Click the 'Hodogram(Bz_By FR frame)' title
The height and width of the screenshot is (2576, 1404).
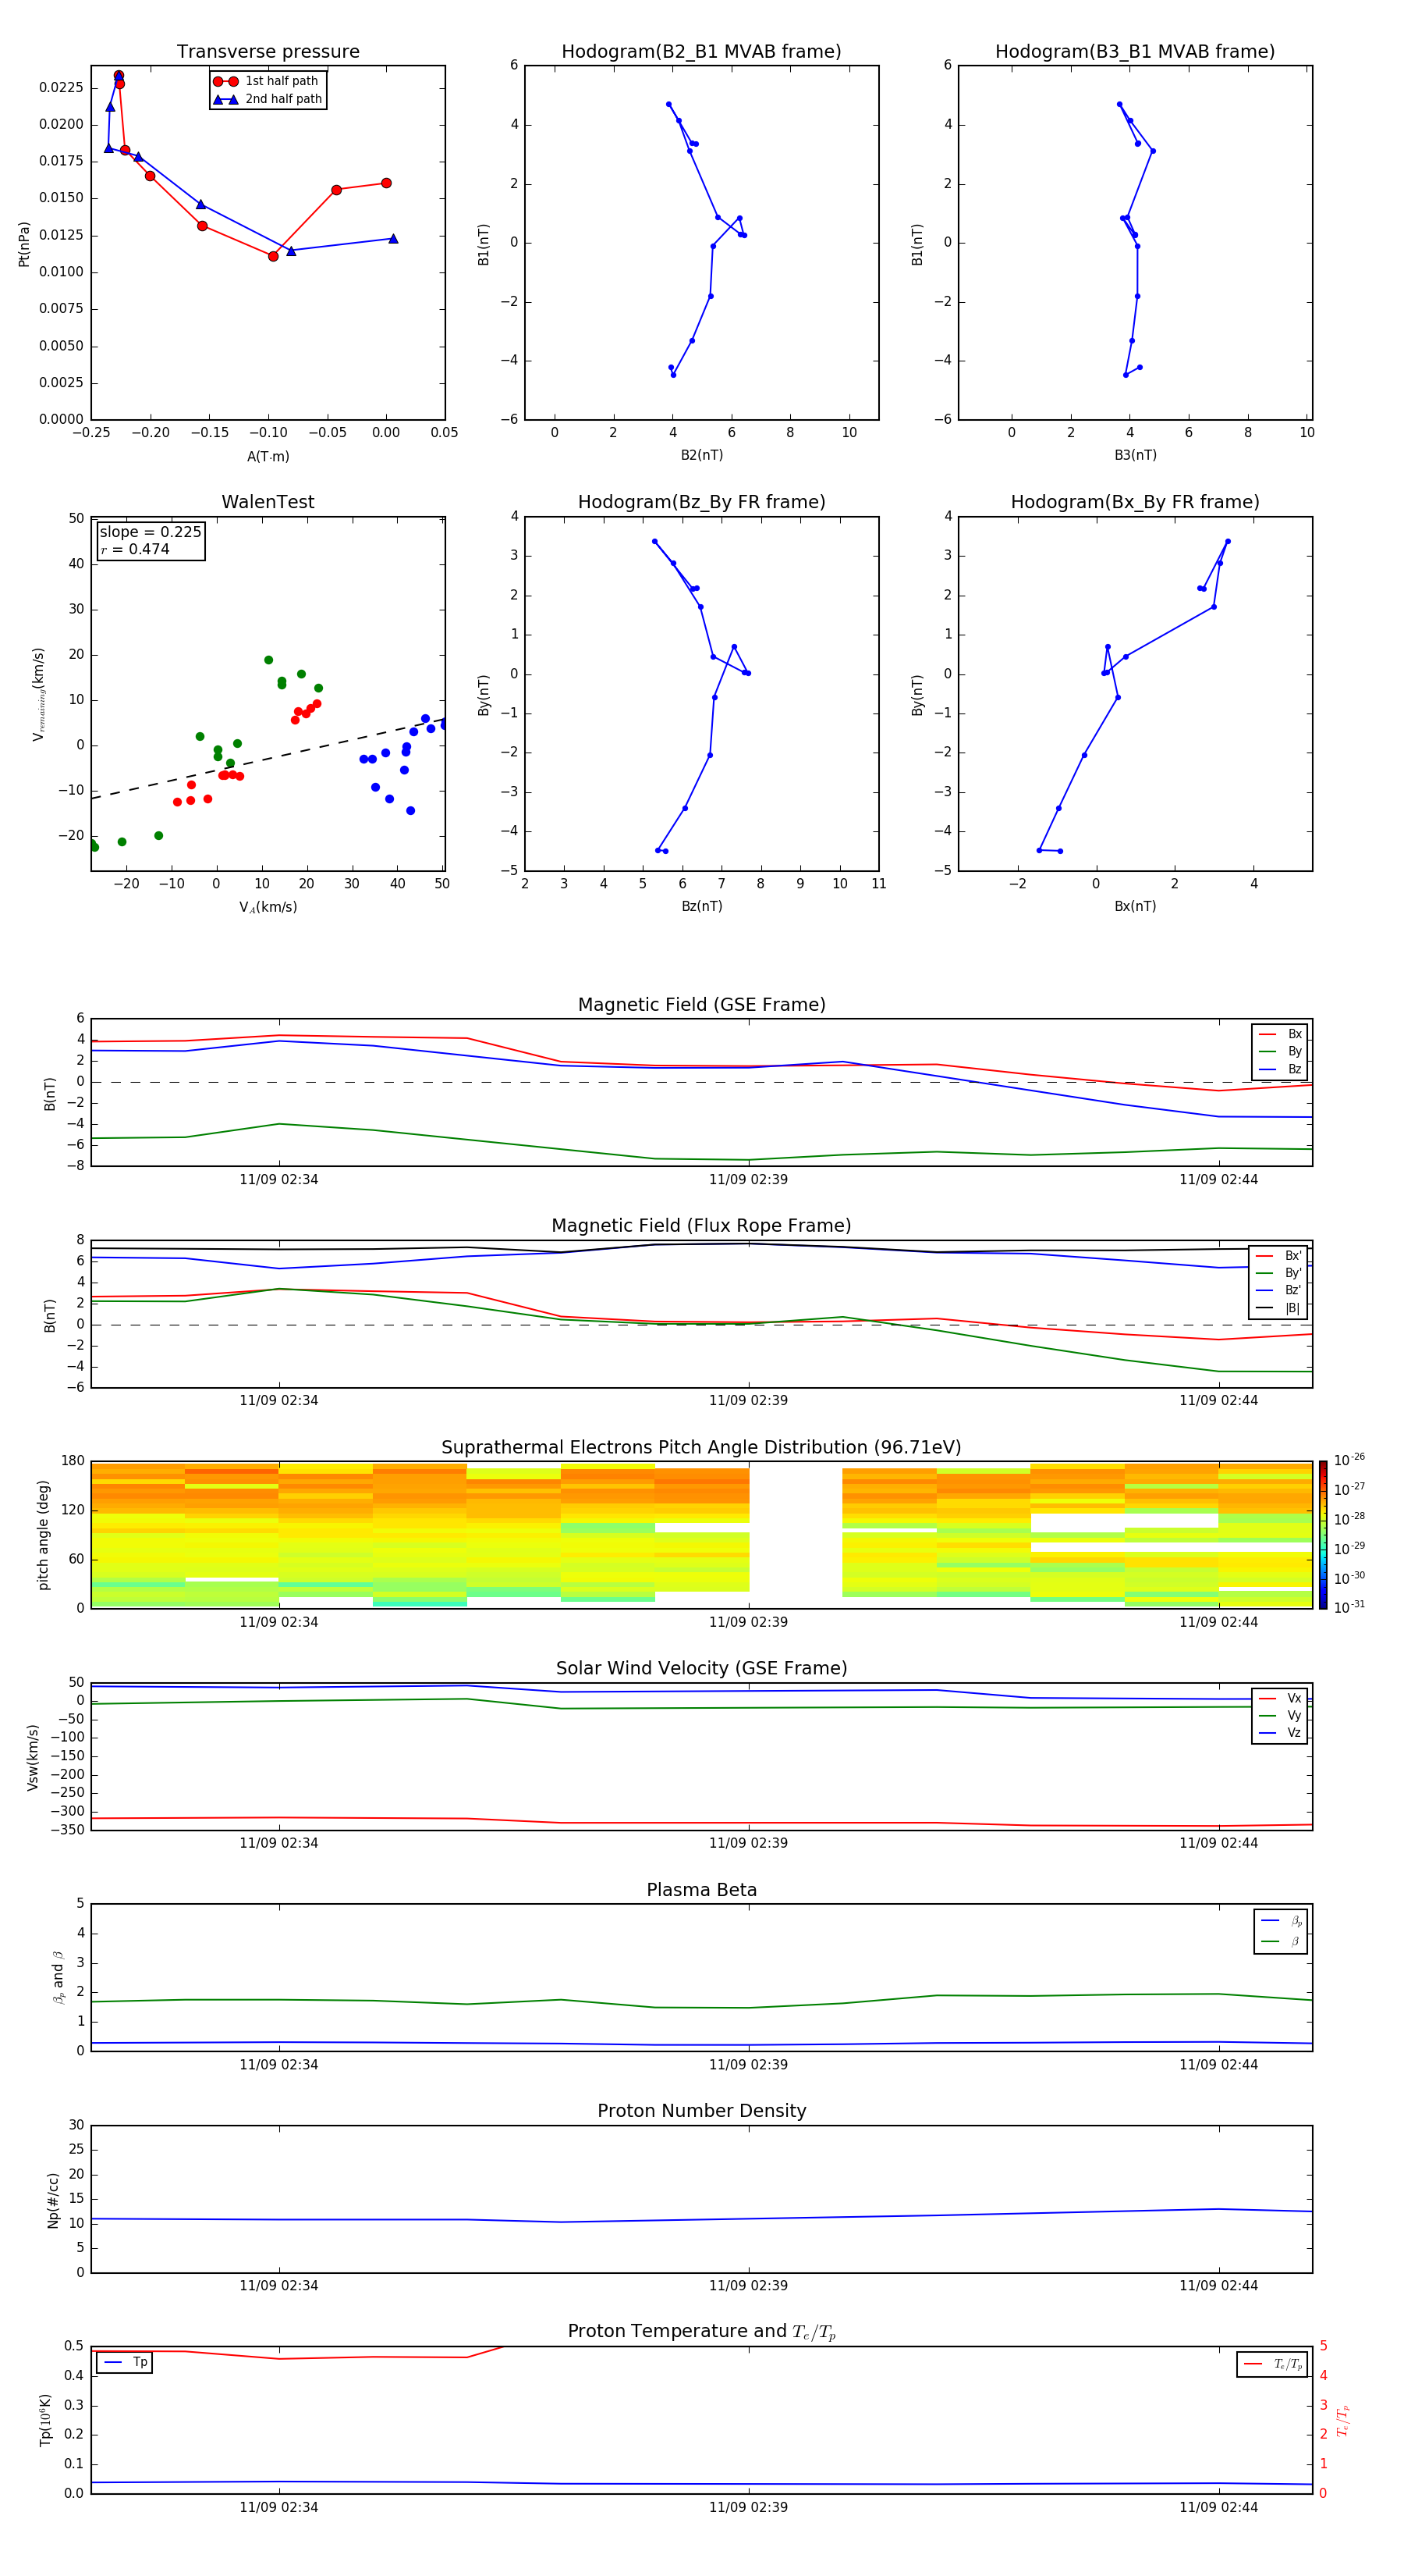(x=701, y=502)
